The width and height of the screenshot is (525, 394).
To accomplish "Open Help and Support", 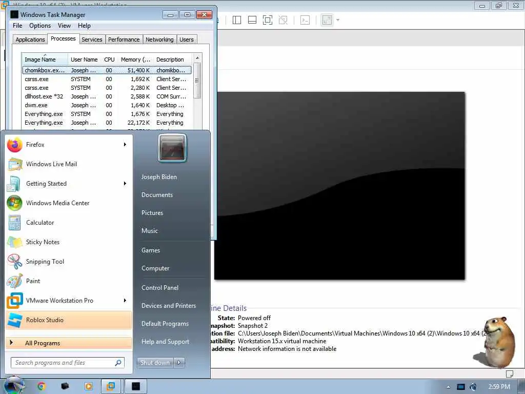I will point(165,342).
